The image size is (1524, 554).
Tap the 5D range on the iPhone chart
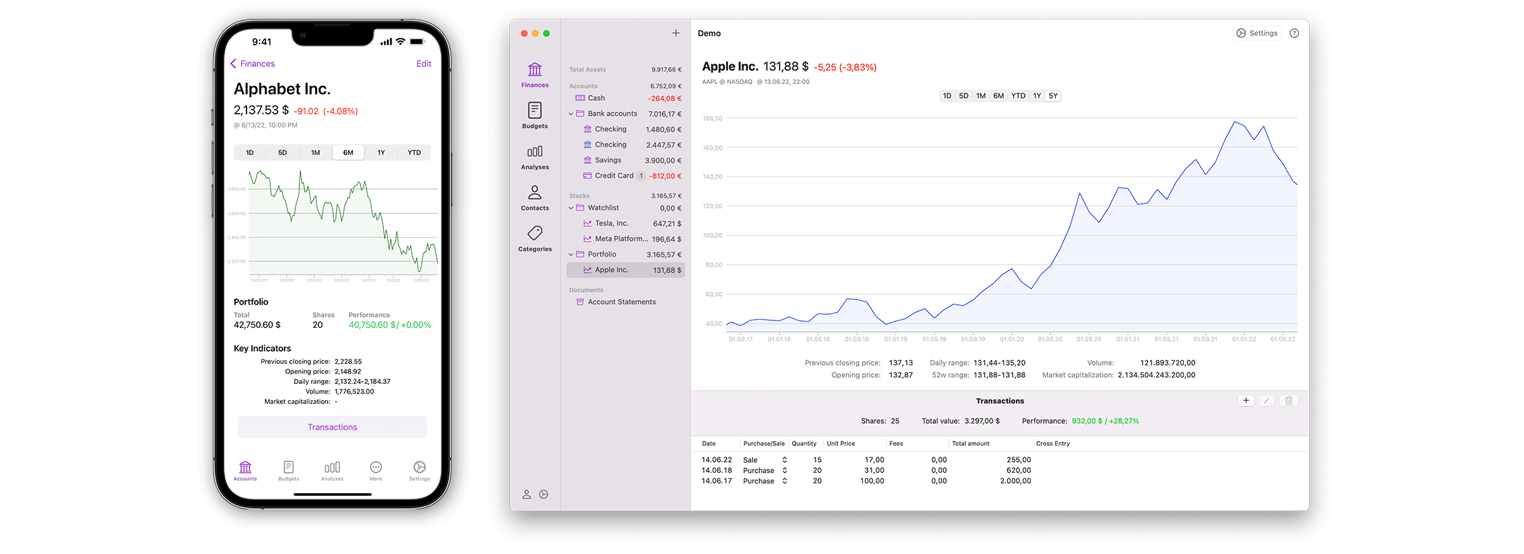click(282, 153)
